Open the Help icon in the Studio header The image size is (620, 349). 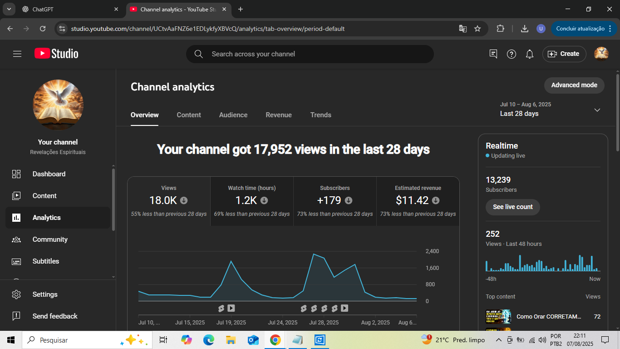512,54
